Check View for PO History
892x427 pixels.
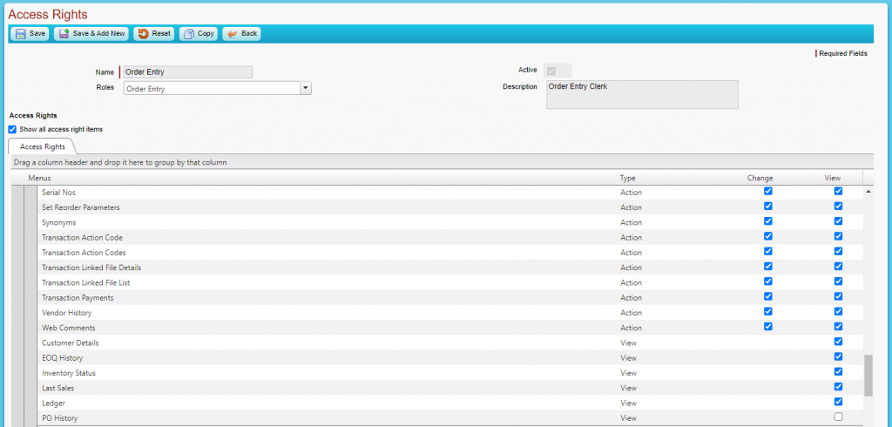(838, 417)
